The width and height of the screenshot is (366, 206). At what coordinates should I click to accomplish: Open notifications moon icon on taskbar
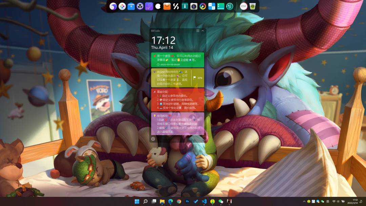361,202
